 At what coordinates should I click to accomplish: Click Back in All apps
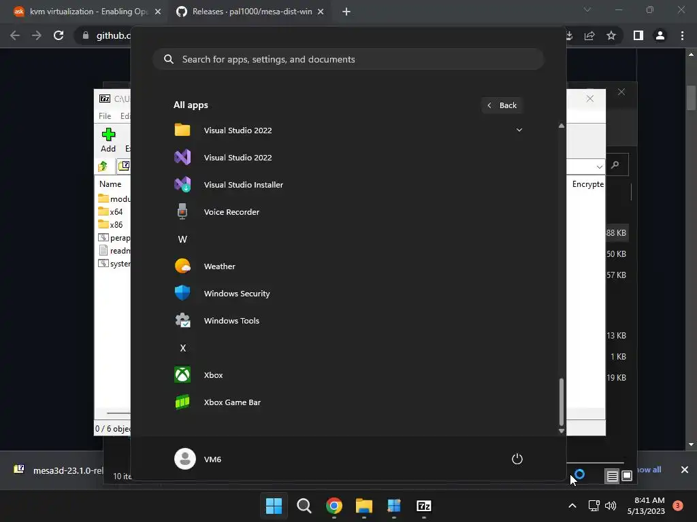coord(502,105)
